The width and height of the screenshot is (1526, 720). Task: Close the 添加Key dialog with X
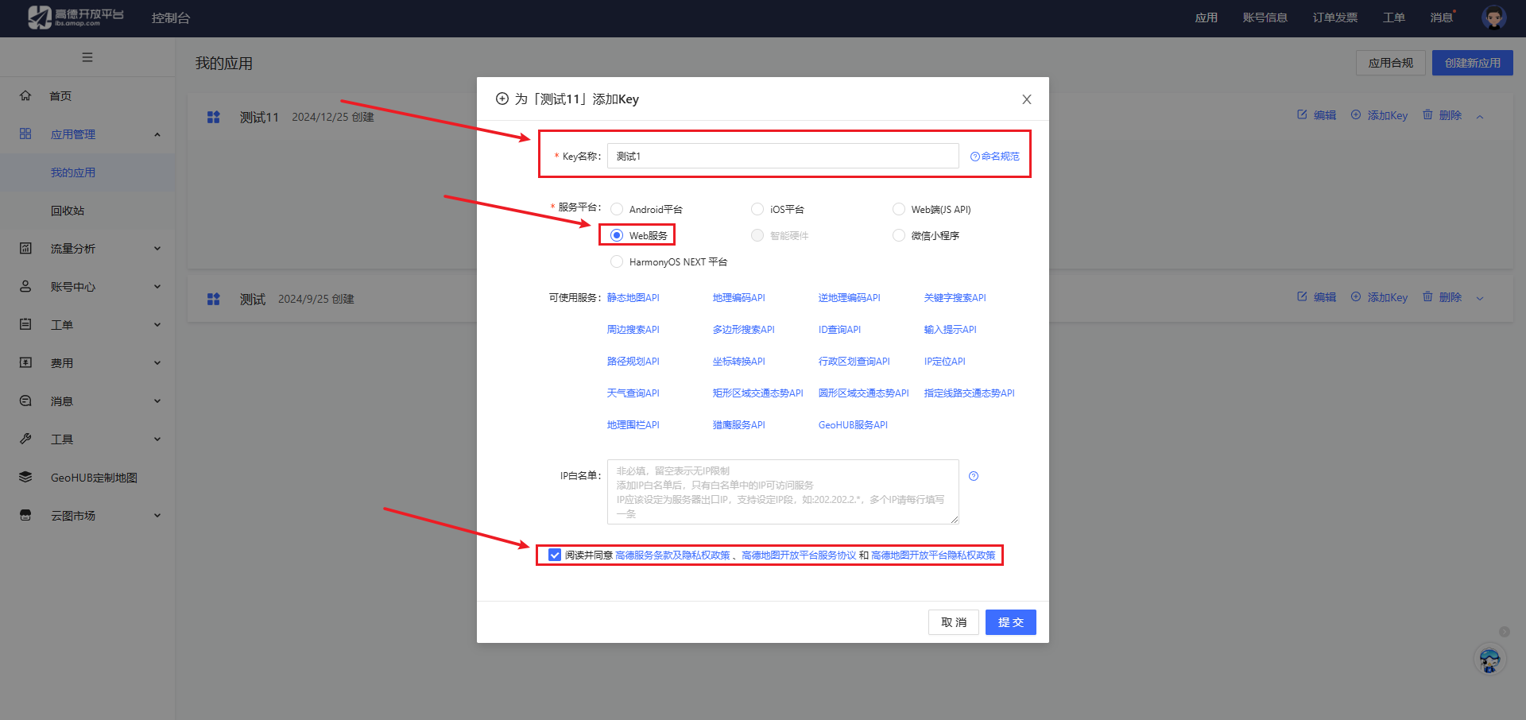click(x=1027, y=99)
